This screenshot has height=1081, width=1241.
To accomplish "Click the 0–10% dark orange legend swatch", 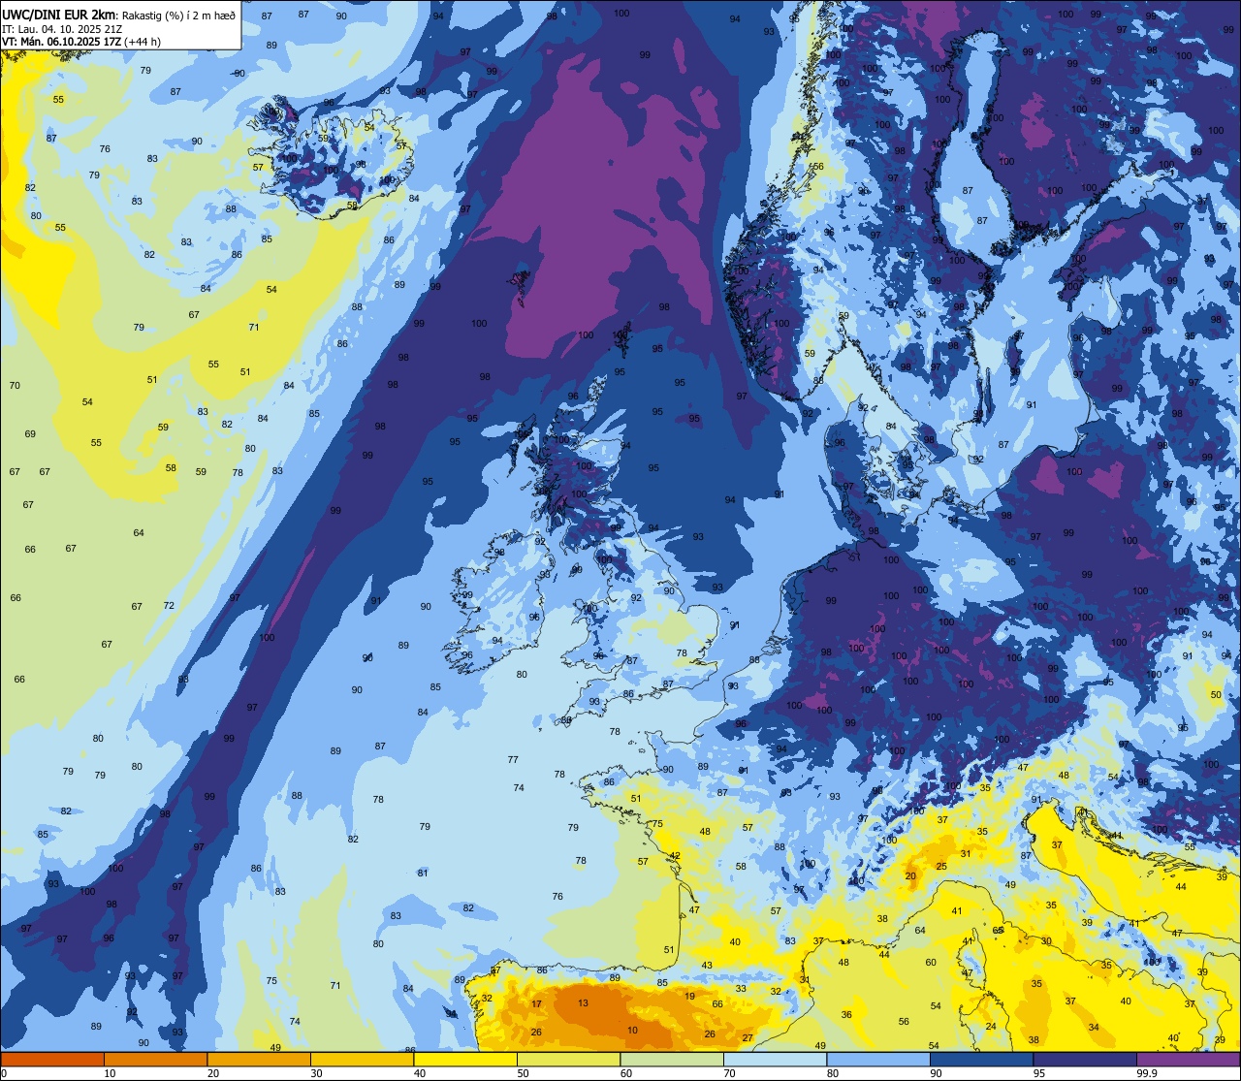I will coord(52,1059).
